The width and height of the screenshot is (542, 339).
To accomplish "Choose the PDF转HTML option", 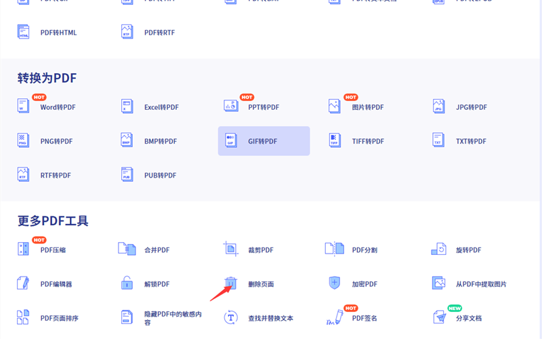I will [58, 33].
